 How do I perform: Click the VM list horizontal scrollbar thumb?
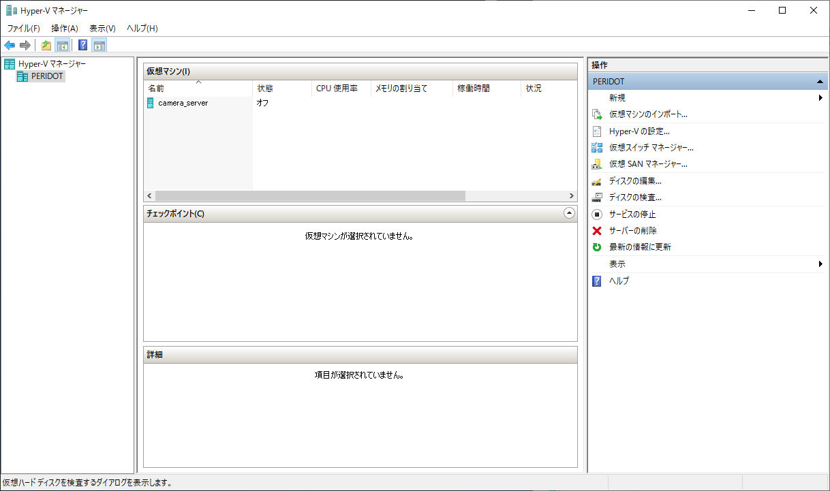click(310, 195)
